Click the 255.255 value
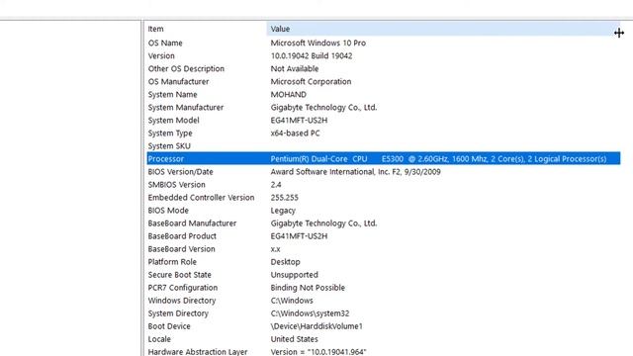Screen dimensions: 633x356 [284, 198]
